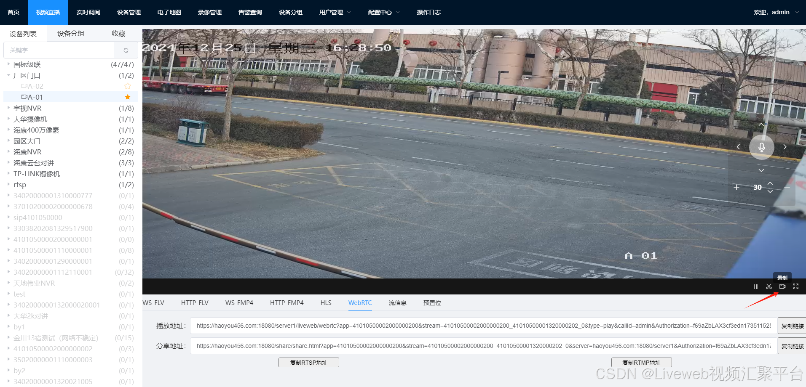This screenshot has height=387, width=806.
Task: Increase PTZ speed with the stepper arrow
Action: pos(770,184)
